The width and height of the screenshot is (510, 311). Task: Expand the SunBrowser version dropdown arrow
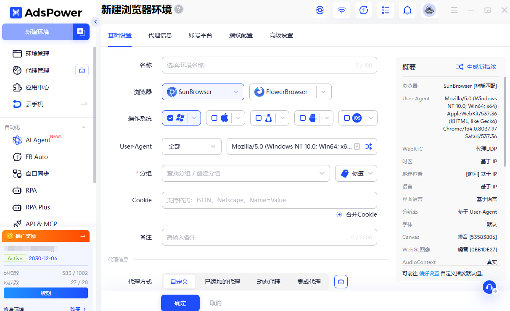click(x=236, y=92)
